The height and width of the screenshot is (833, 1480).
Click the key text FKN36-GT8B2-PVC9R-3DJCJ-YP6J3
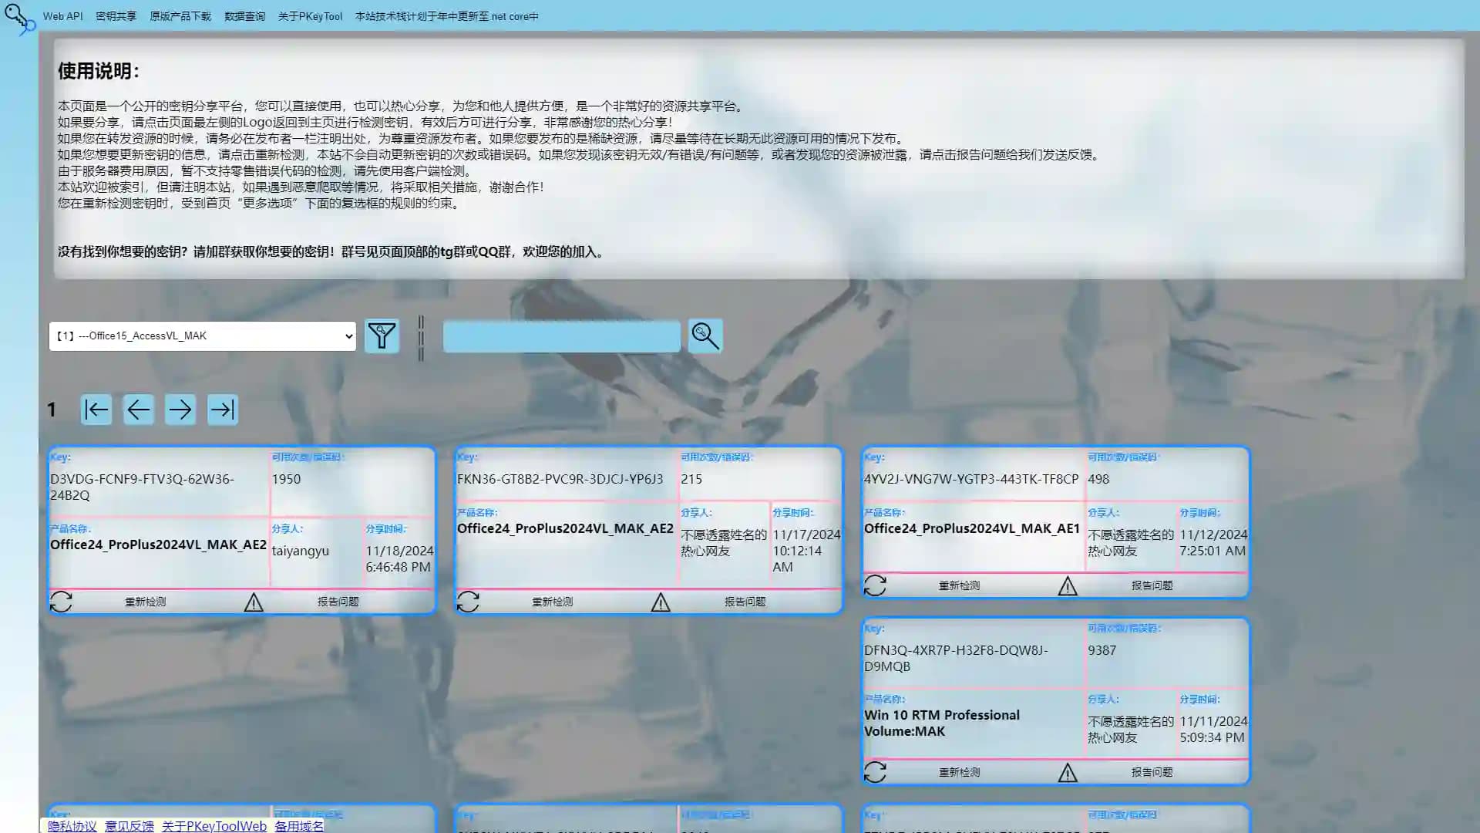(560, 479)
